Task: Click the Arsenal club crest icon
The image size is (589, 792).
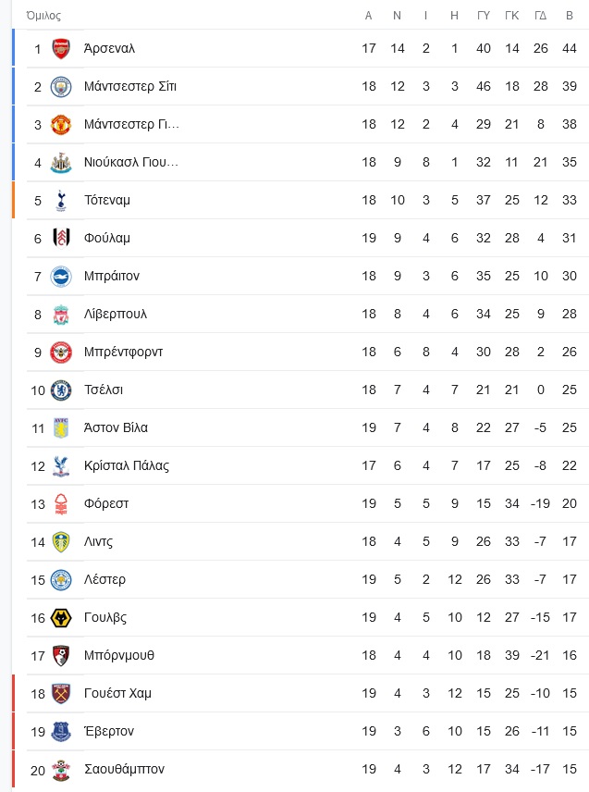Action: click(61, 48)
